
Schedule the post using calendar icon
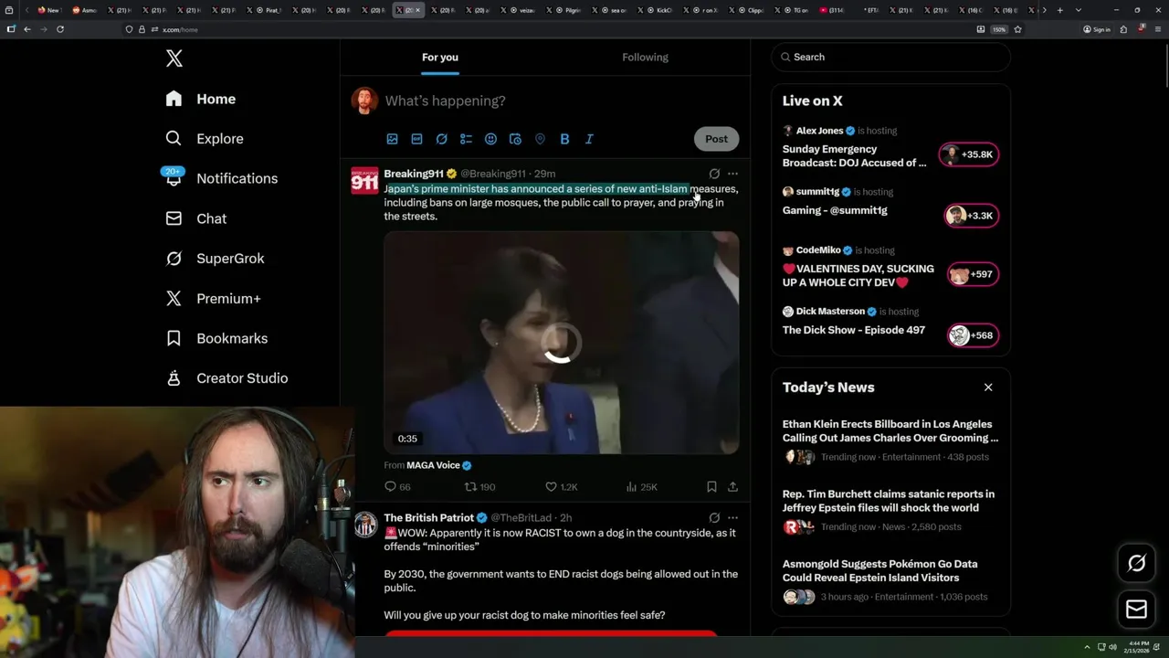coord(515,139)
